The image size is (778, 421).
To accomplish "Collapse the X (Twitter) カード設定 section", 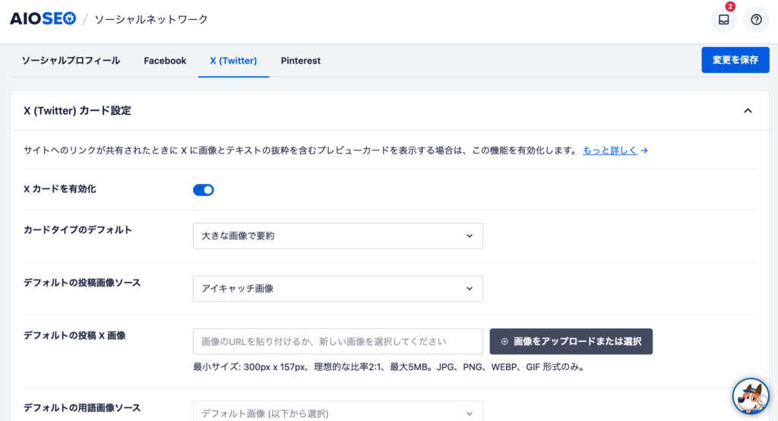I will coord(748,111).
